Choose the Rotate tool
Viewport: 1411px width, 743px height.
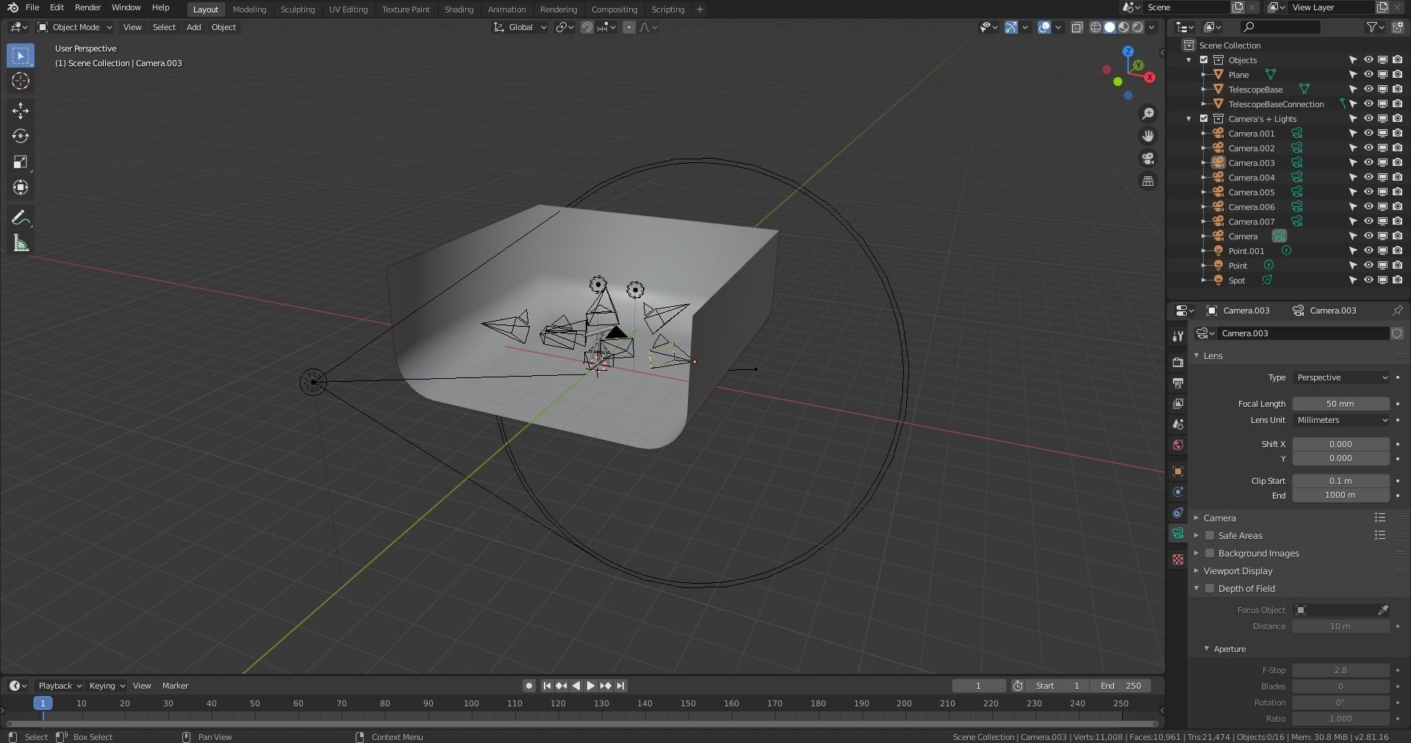(21, 136)
